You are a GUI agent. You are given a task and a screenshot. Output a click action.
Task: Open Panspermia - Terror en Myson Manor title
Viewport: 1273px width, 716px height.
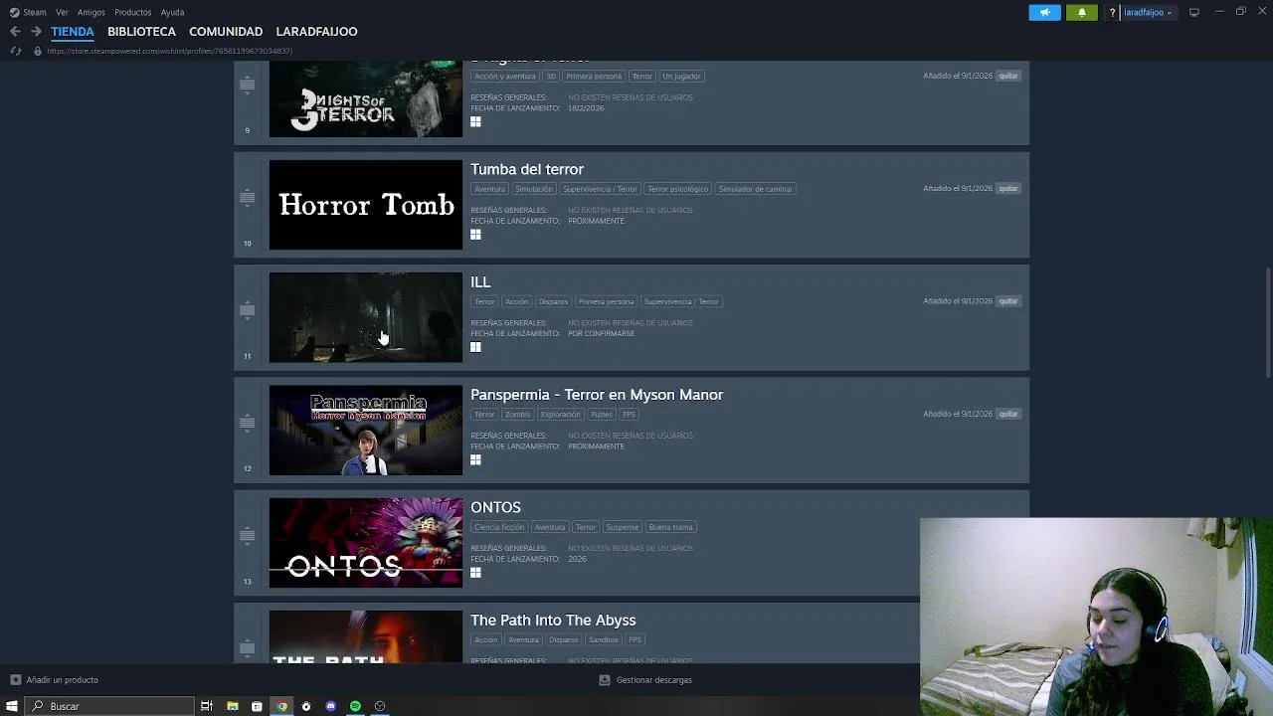tap(597, 395)
